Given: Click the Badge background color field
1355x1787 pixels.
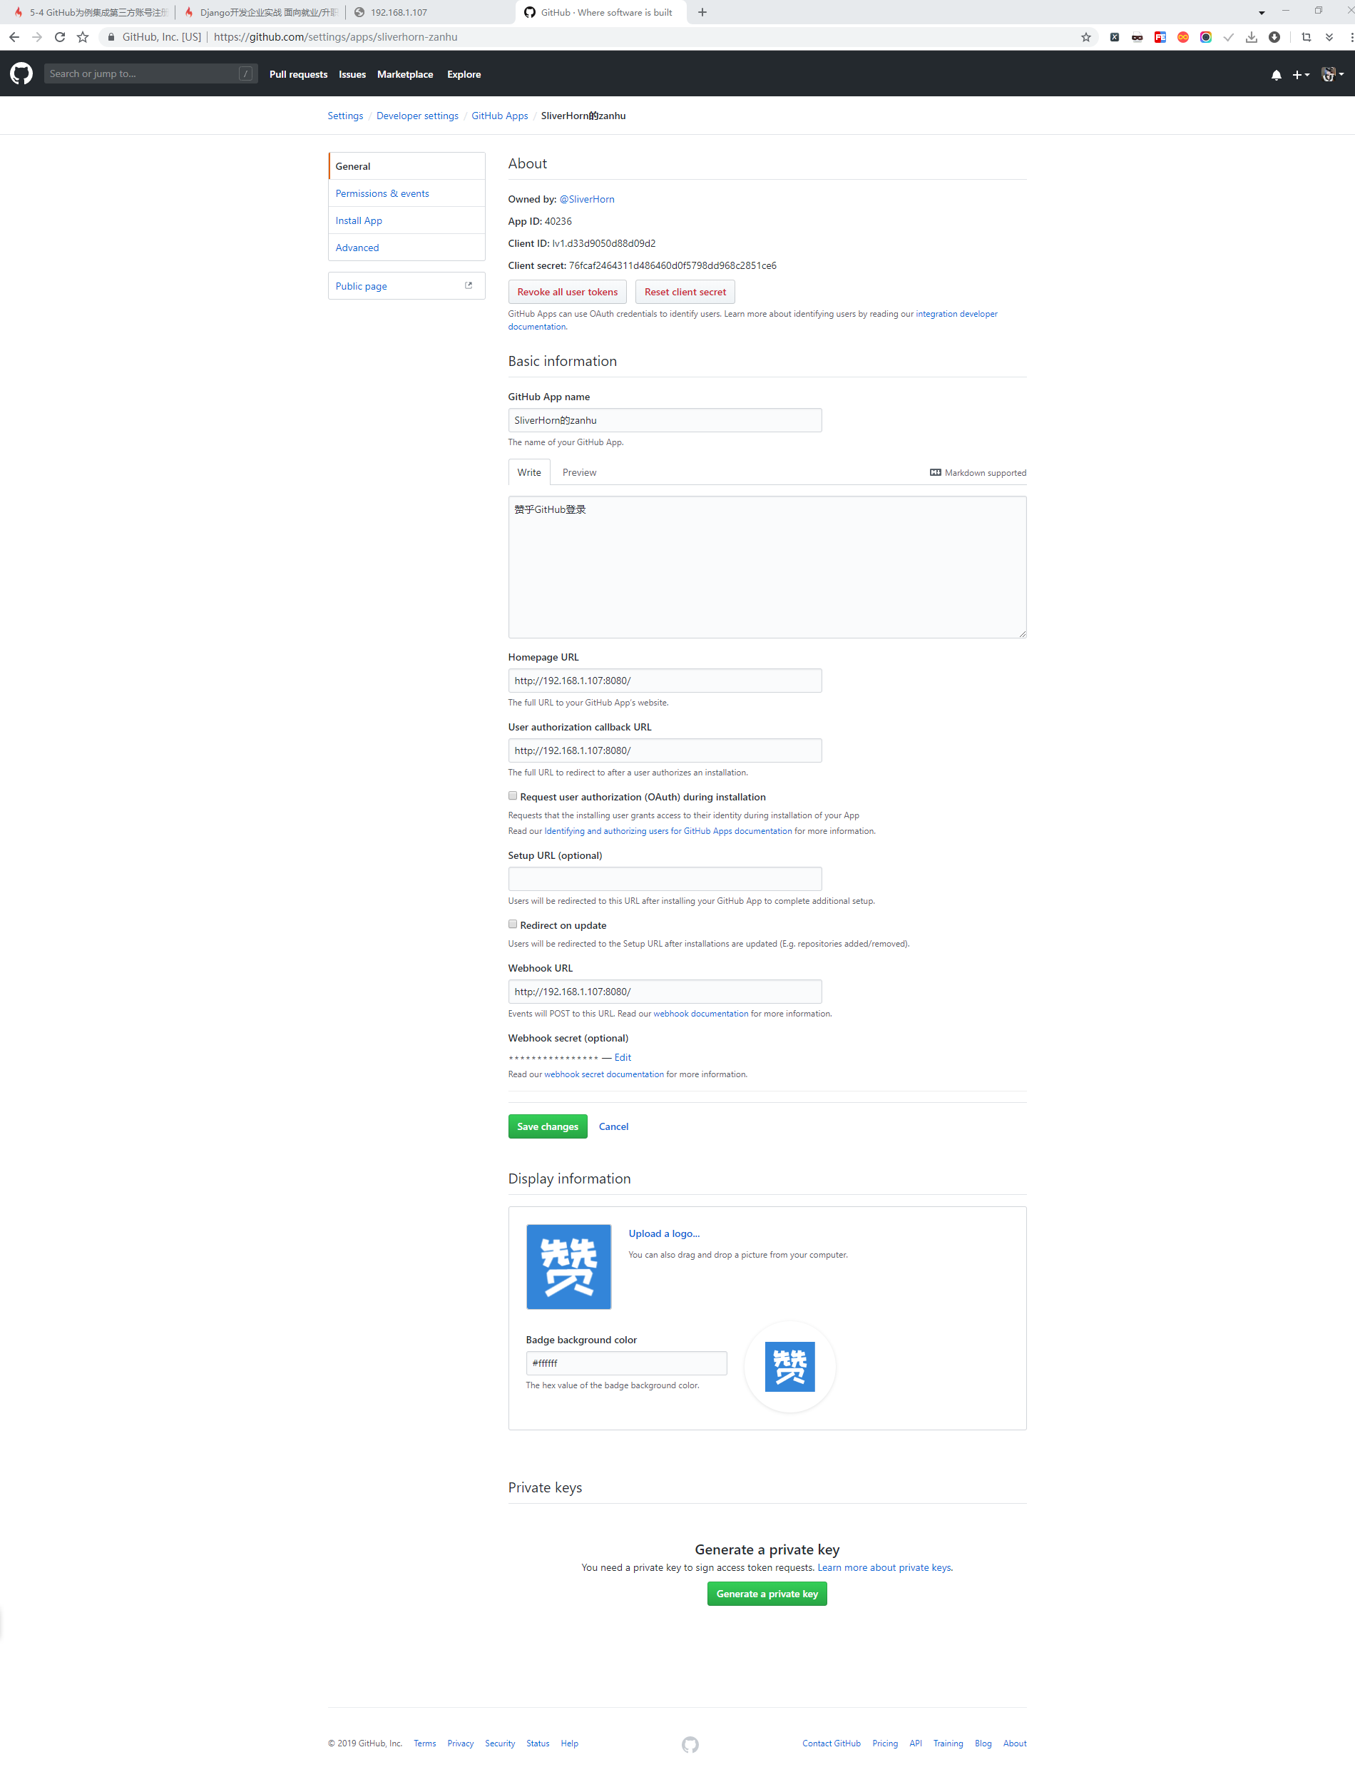Looking at the screenshot, I should (626, 1363).
